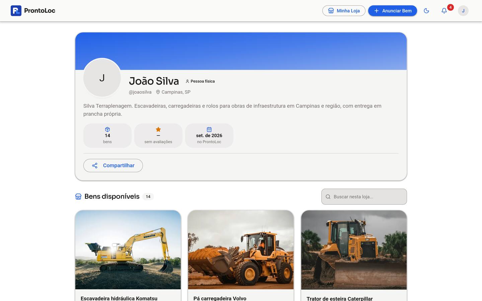Open Minha Loja from the header

(344, 11)
